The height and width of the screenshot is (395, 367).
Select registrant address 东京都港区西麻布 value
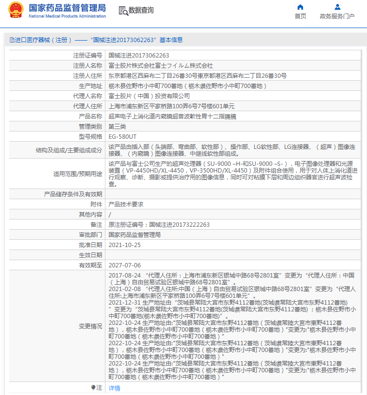click(x=197, y=76)
